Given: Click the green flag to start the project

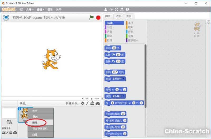Looking at the screenshot, I should [x=92, y=17].
